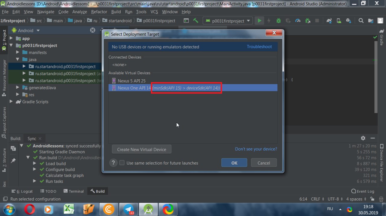Screen dimensions: 386x216
Task: Collapse the java folder
Action: point(18,59)
